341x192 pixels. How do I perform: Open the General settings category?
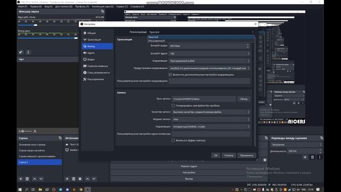97,33
